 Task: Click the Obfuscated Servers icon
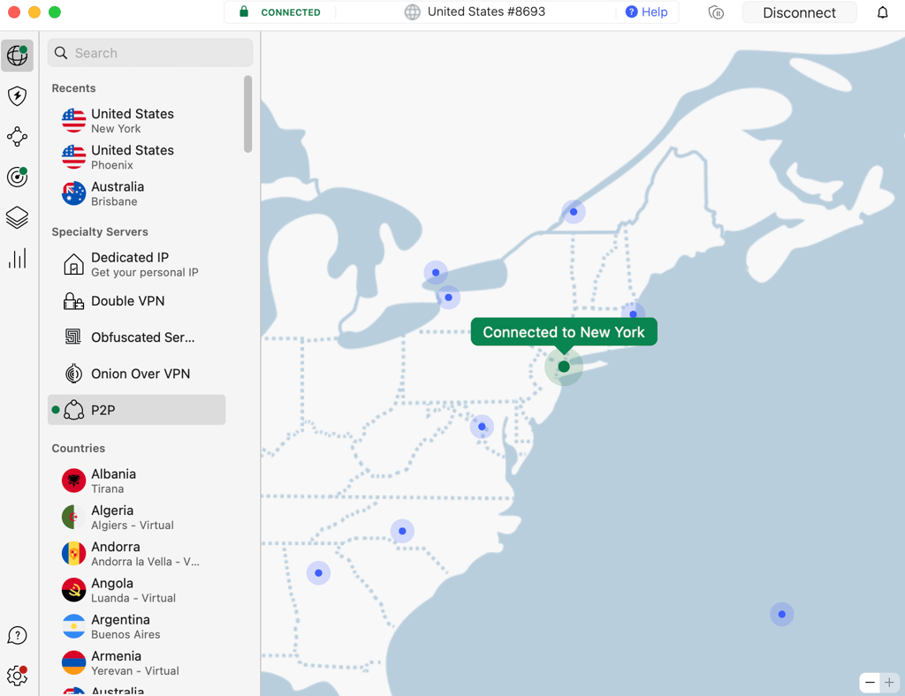click(73, 337)
